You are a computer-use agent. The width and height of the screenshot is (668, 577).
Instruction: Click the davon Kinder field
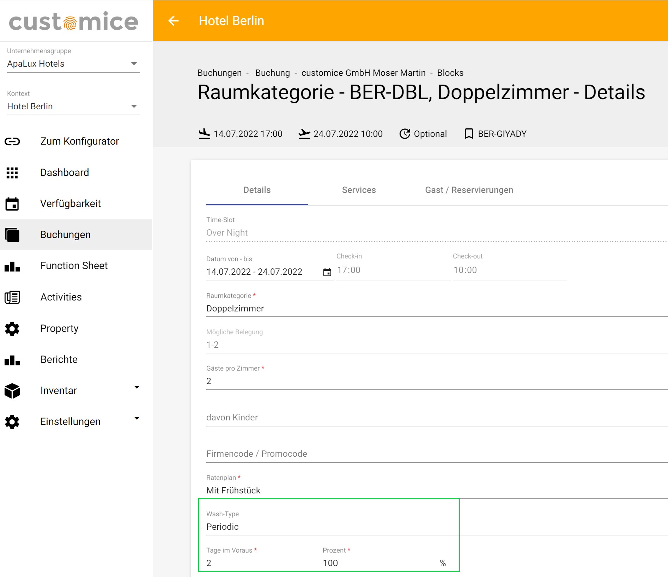[437, 418]
